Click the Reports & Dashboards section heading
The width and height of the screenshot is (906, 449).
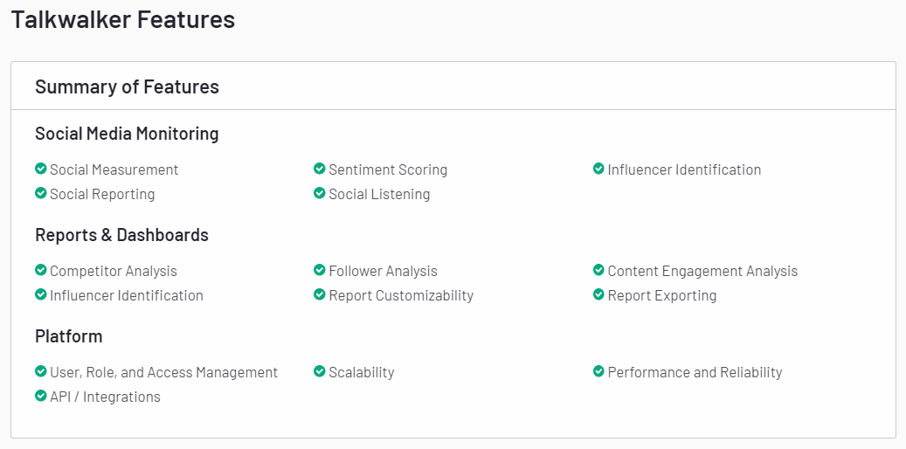tap(121, 235)
